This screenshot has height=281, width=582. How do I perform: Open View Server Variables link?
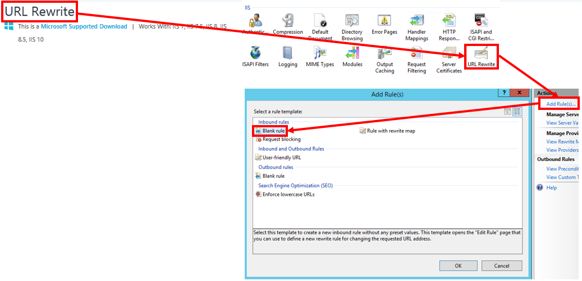click(x=562, y=123)
